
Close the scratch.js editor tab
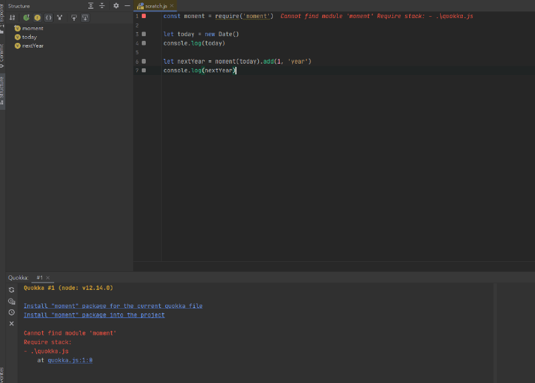[172, 5]
